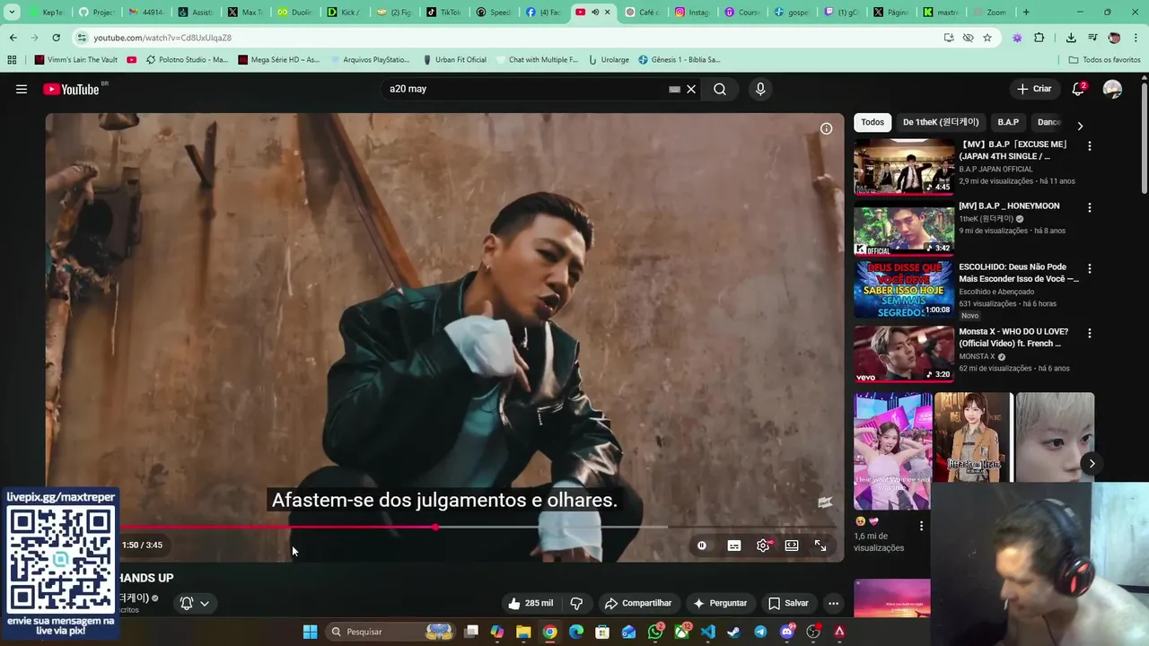The width and height of the screenshot is (1149, 646).
Task: Open player settings gear
Action: (x=763, y=546)
